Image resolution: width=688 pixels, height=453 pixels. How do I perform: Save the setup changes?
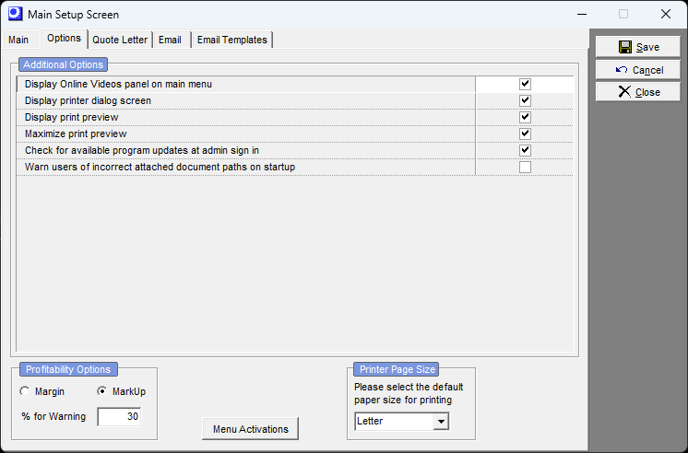(638, 47)
